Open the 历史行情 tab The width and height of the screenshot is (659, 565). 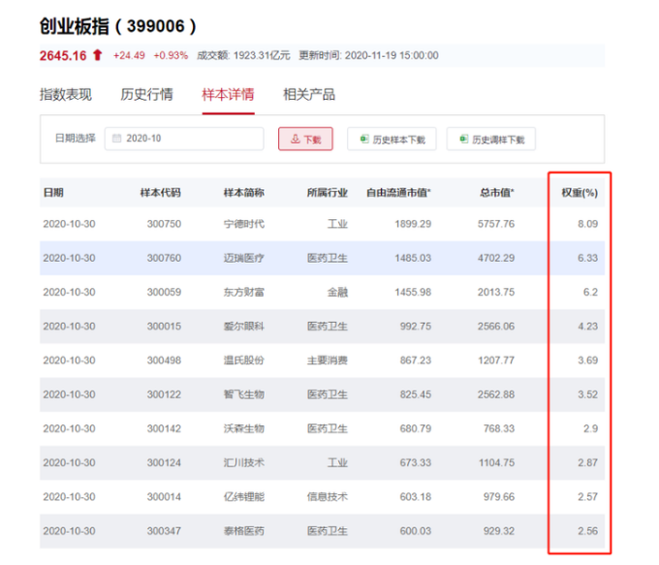(x=146, y=95)
